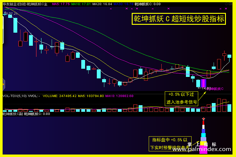Screen dimensions: 236x157
Task: Click the 14.03 low price label
Action: pos(206,88)
